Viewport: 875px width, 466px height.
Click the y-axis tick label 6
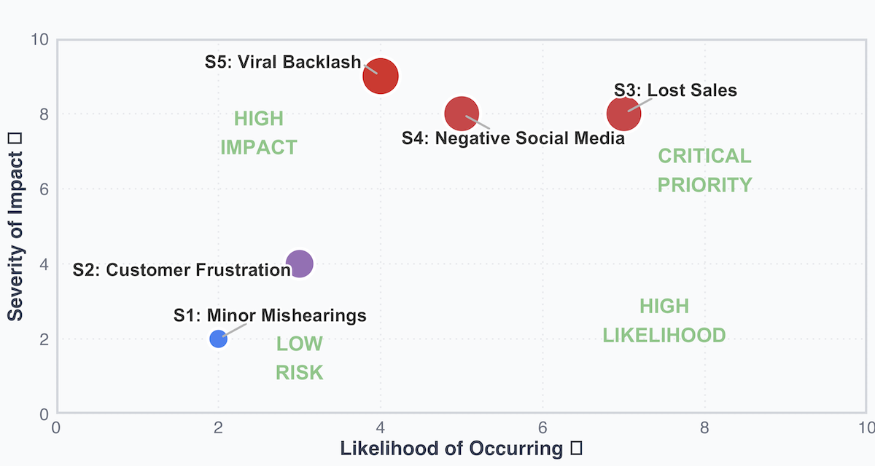43,189
